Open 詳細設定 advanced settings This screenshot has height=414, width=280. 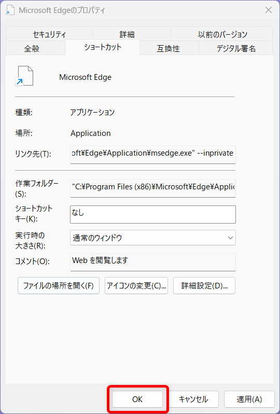coord(204,285)
